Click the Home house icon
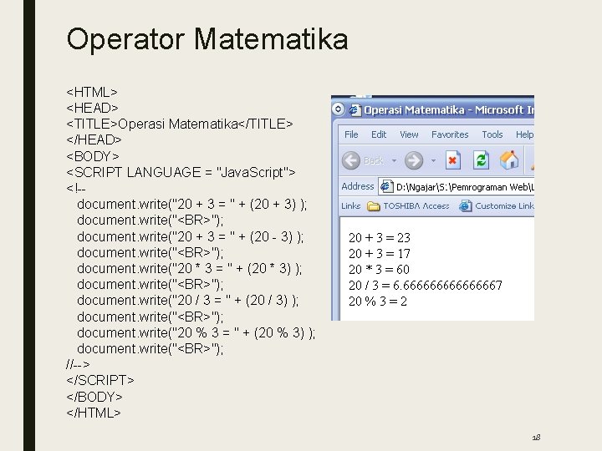The width and height of the screenshot is (602, 451). 509,160
